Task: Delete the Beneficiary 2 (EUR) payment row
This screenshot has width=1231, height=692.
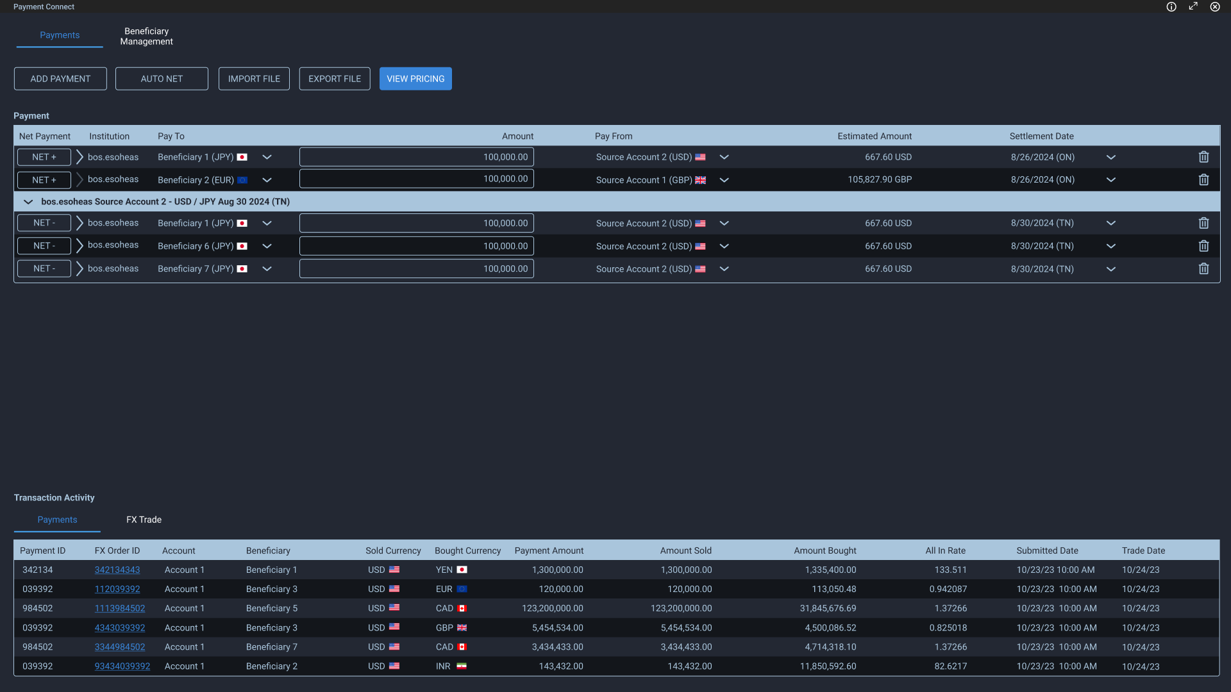Action: [x=1203, y=180]
